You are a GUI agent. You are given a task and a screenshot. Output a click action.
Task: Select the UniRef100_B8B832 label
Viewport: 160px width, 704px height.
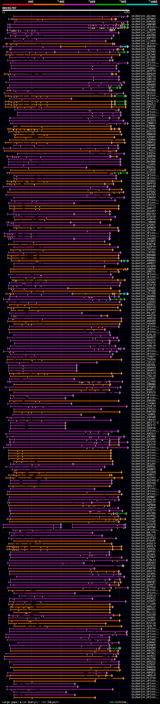click(143, 142)
